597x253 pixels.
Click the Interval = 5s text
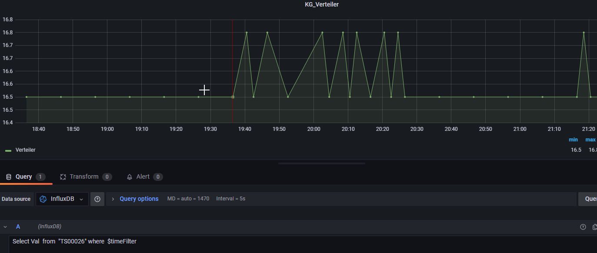coord(231,199)
